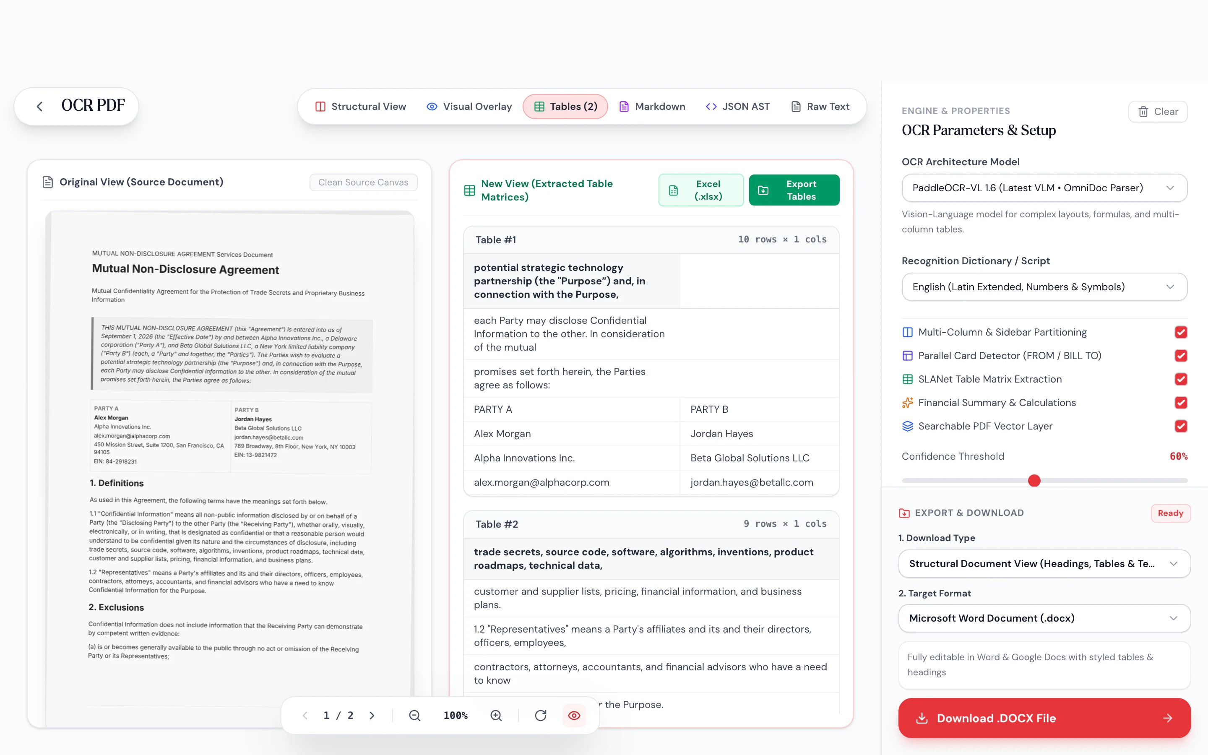
Task: Click the Clear button
Action: tap(1158, 111)
